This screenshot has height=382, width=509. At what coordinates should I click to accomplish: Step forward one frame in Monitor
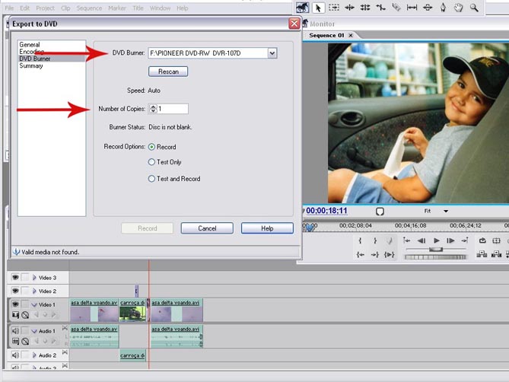coord(452,240)
